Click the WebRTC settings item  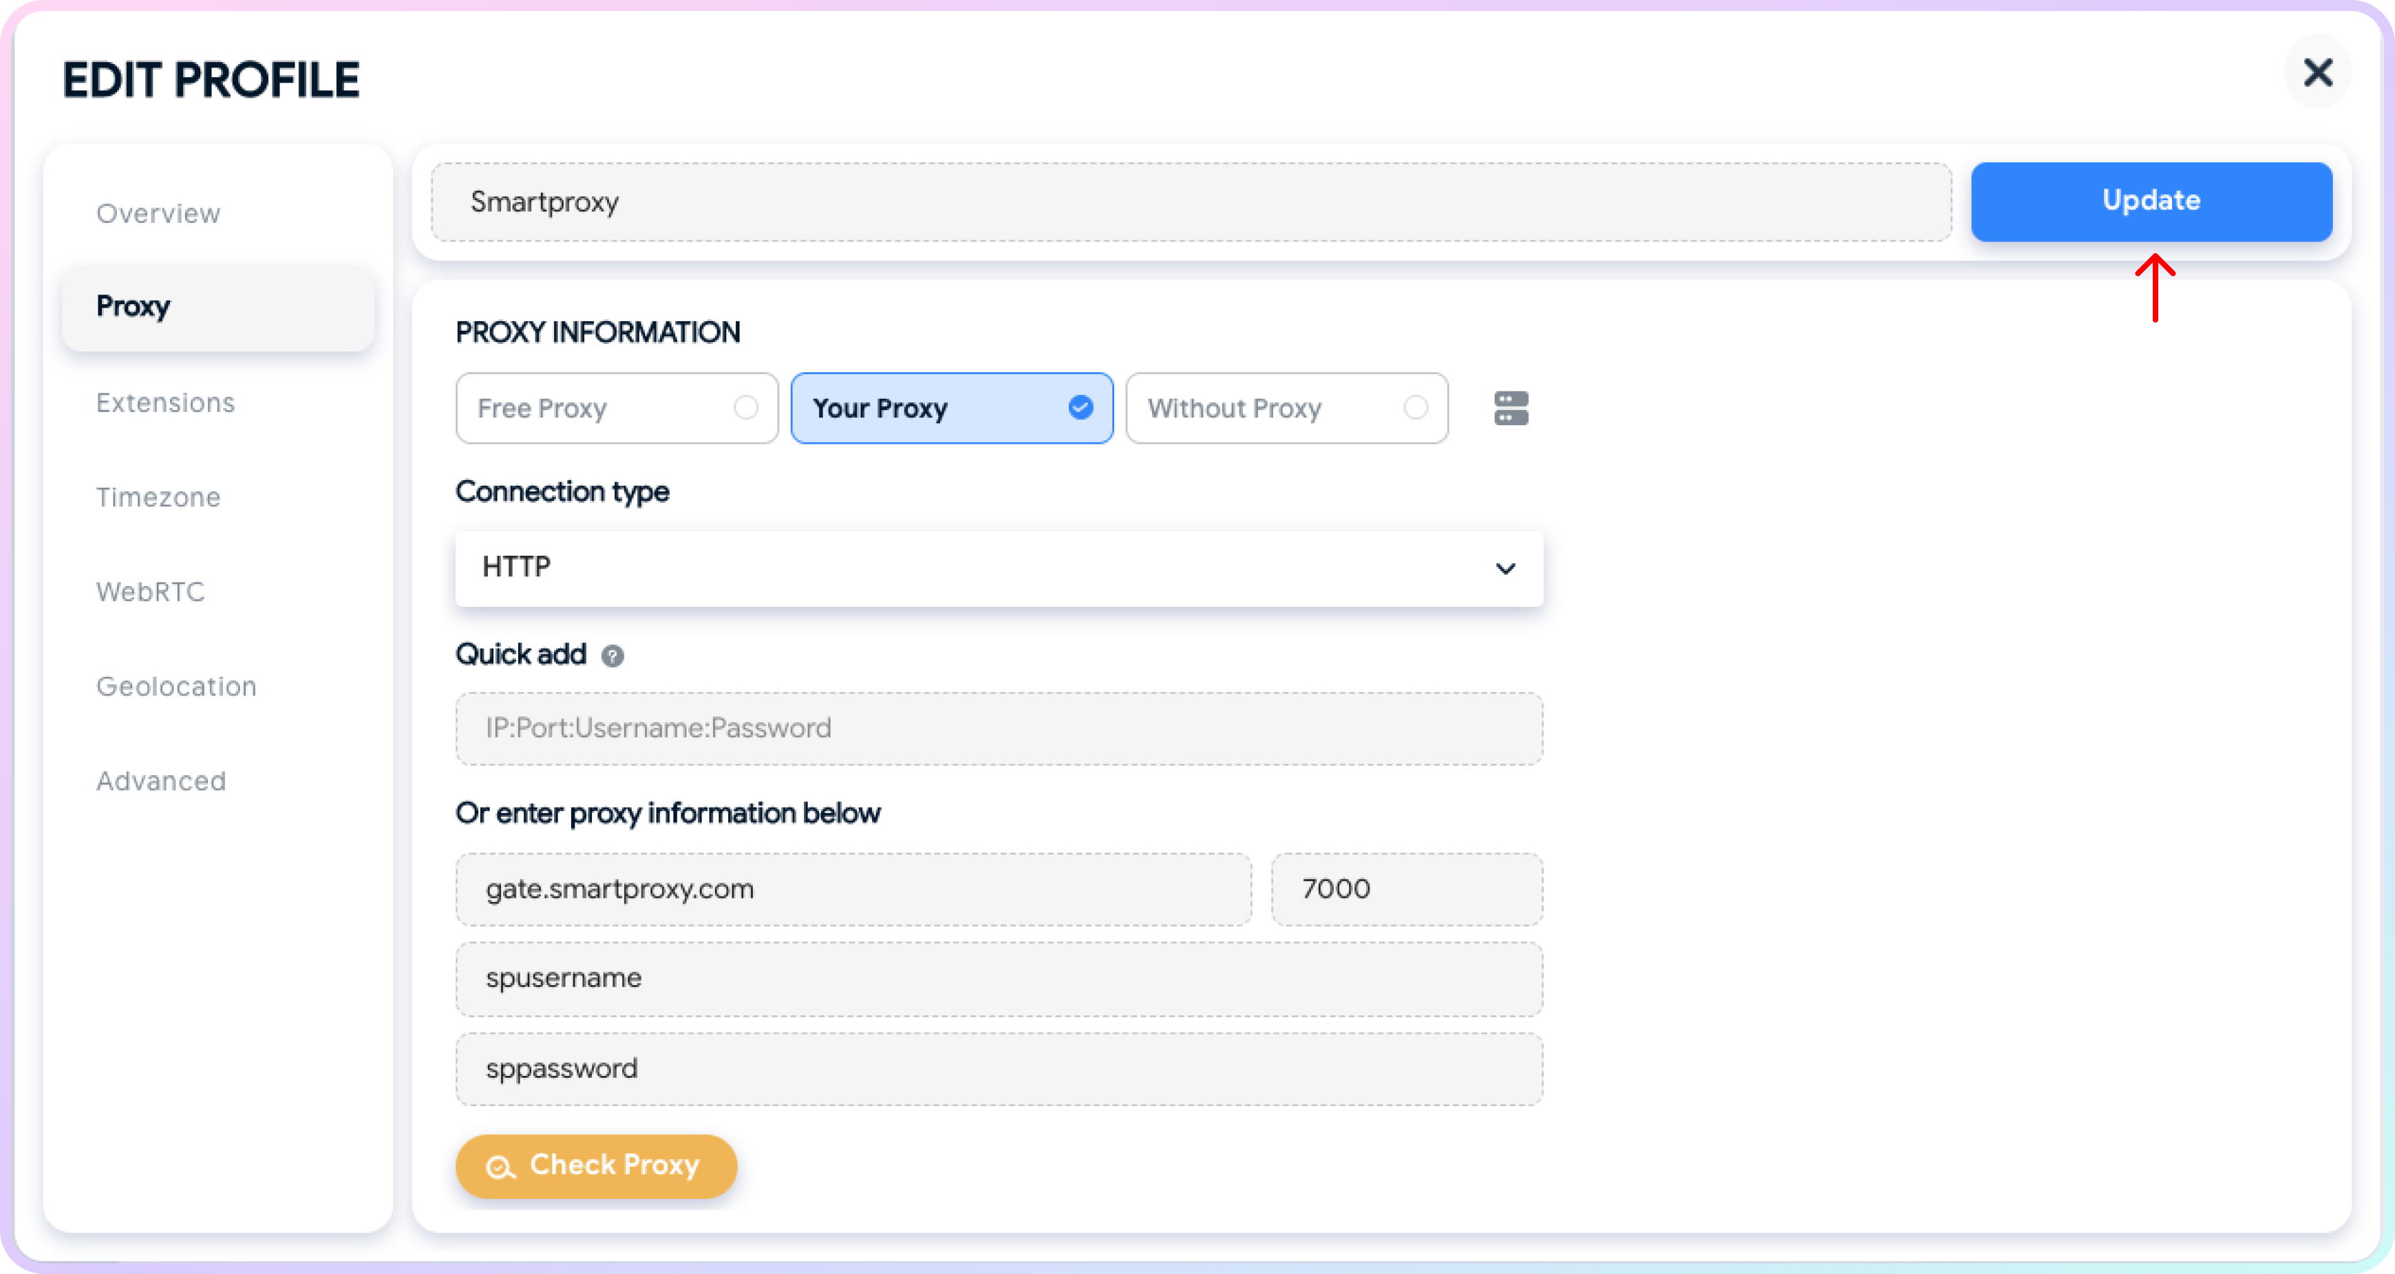[x=151, y=592]
